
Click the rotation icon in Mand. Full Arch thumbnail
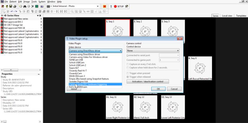click(x=145, y=107)
